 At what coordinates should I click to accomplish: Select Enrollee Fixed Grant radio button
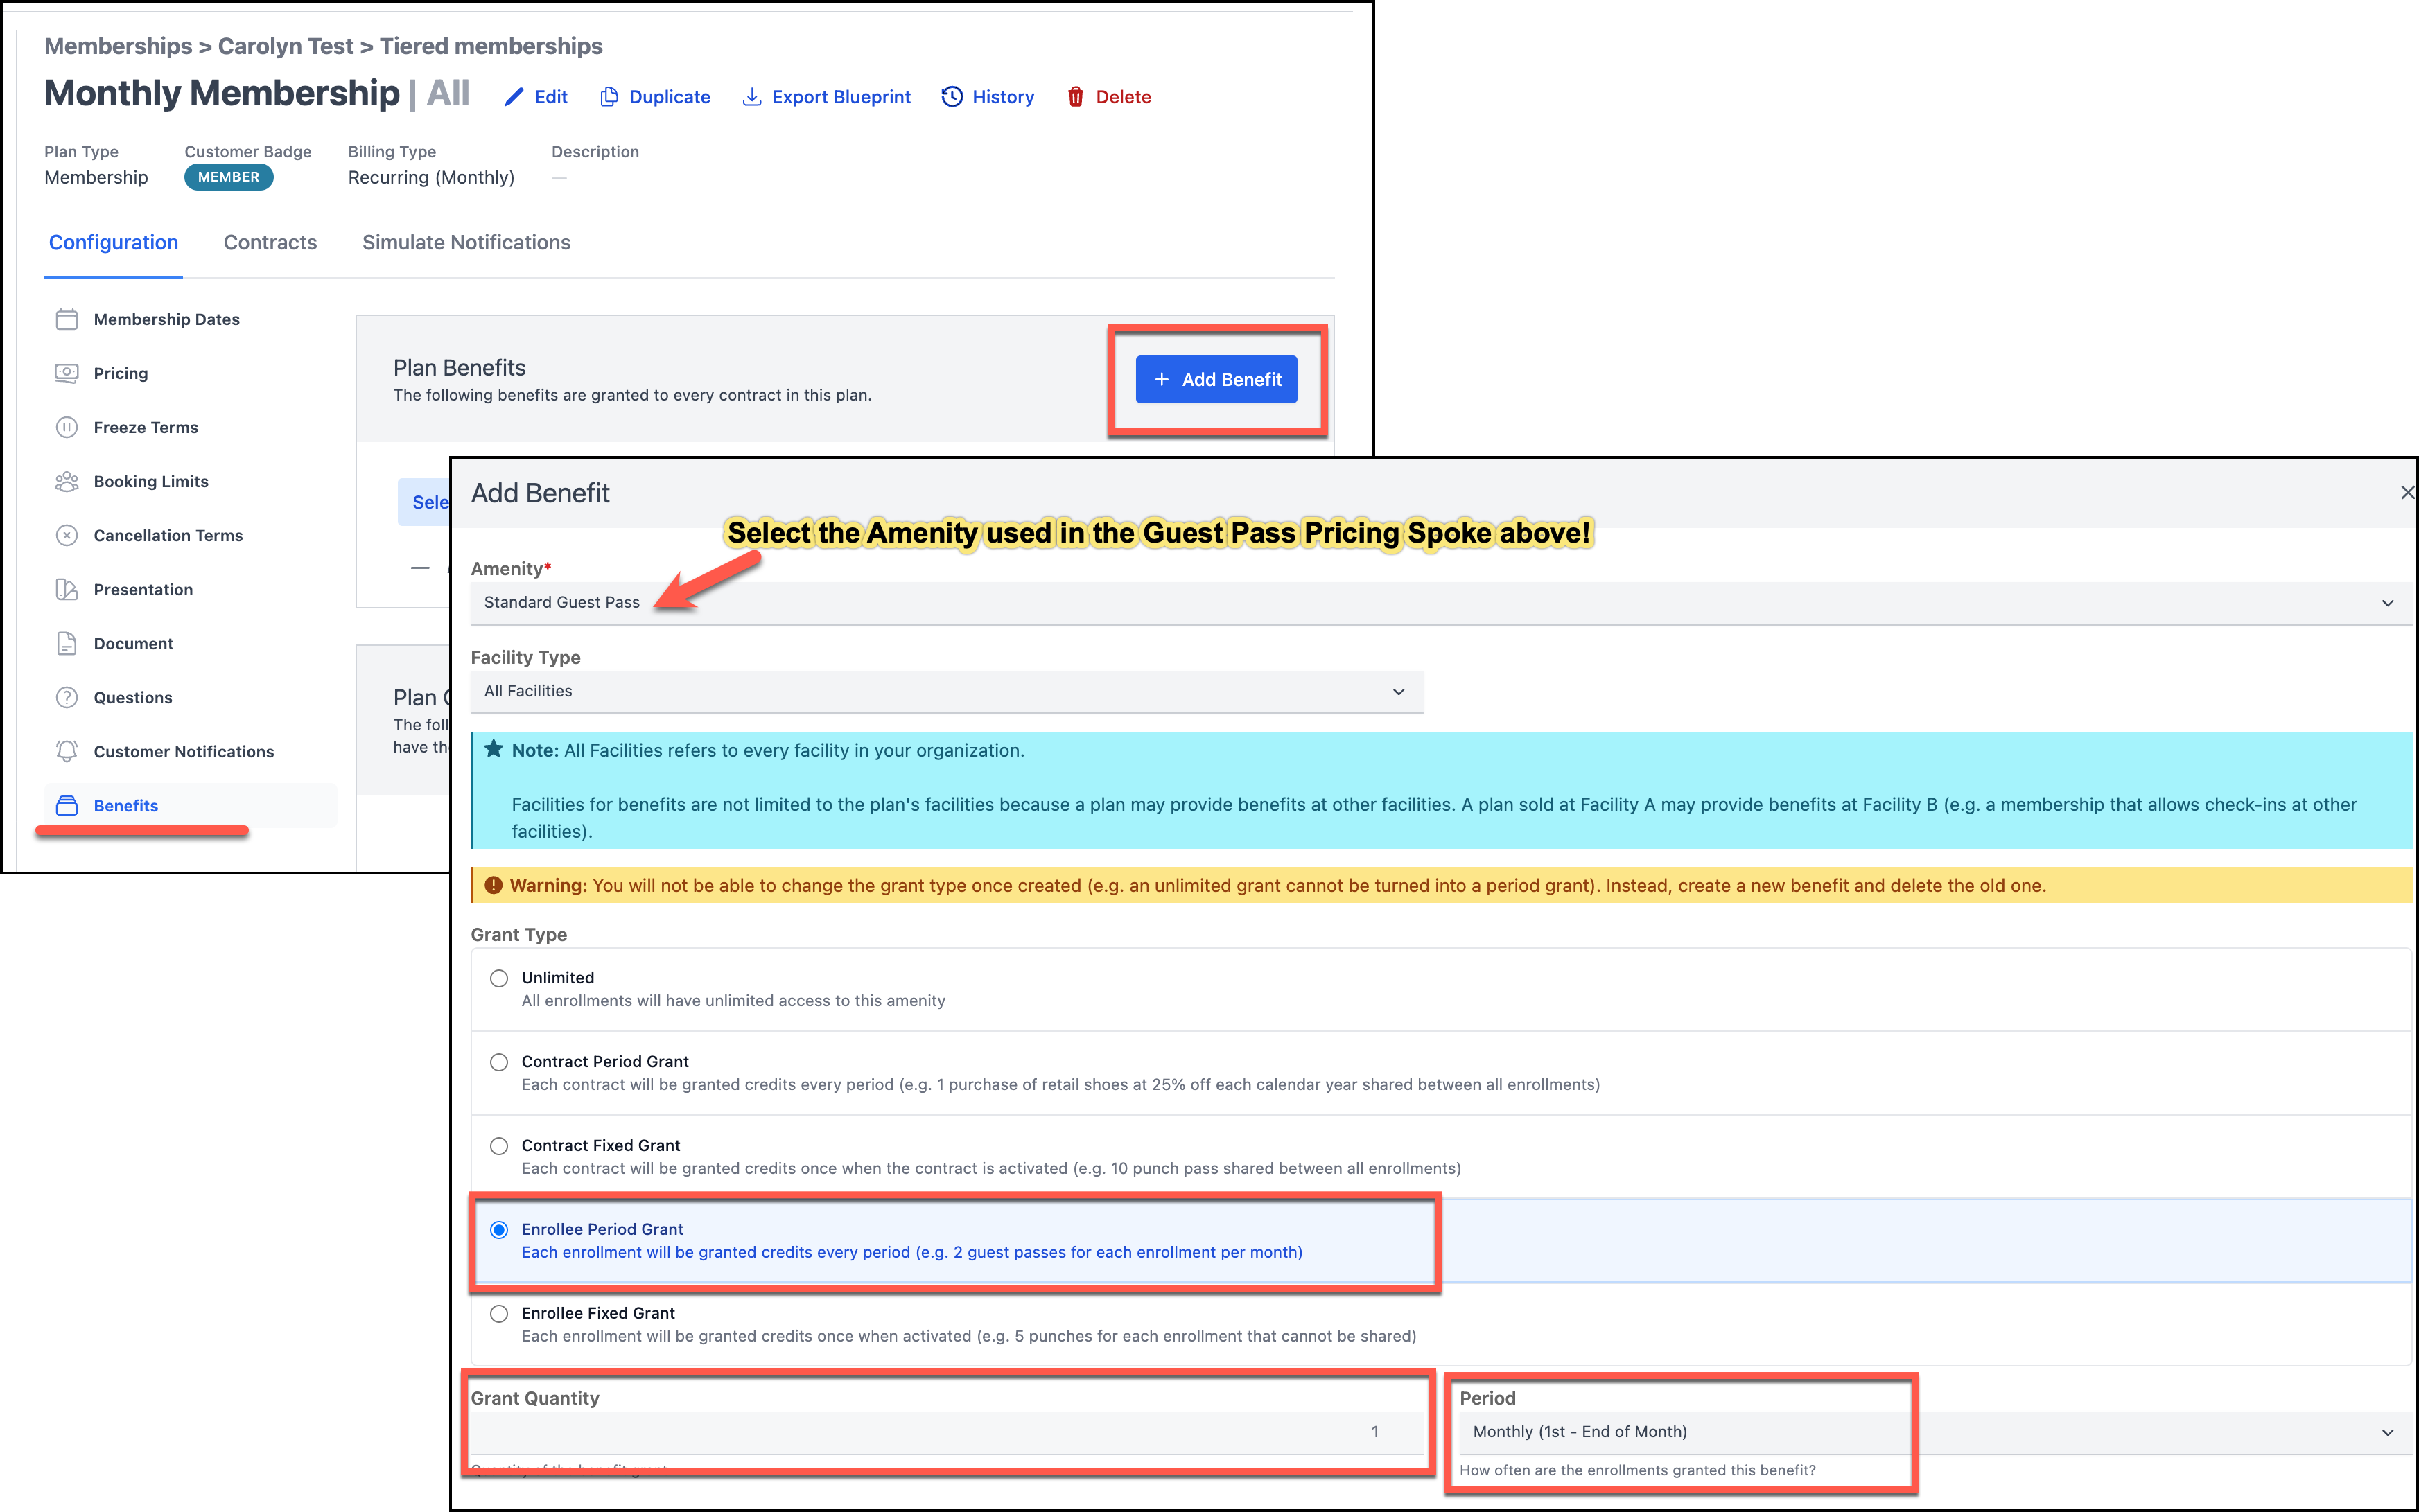click(x=499, y=1314)
